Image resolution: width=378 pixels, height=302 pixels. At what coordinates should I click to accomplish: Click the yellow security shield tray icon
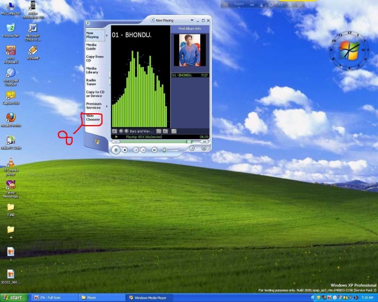[x=319, y=298]
